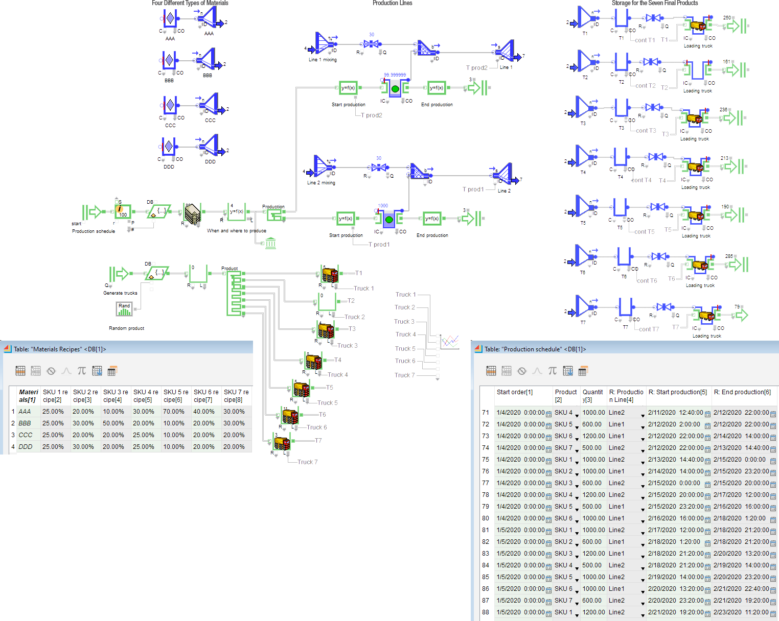This screenshot has width=779, height=621.
Task: Click the Quantity cell 1200.00 in row 73
Action: click(593, 436)
